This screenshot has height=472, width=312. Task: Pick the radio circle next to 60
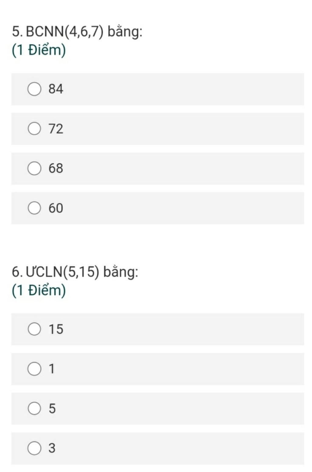tap(34, 208)
